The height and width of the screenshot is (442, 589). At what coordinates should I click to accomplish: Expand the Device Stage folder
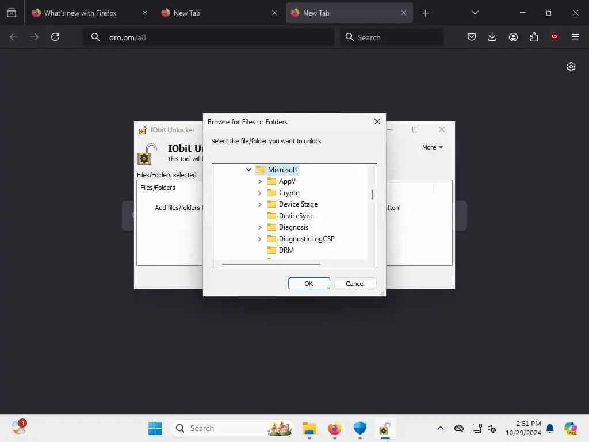259,204
